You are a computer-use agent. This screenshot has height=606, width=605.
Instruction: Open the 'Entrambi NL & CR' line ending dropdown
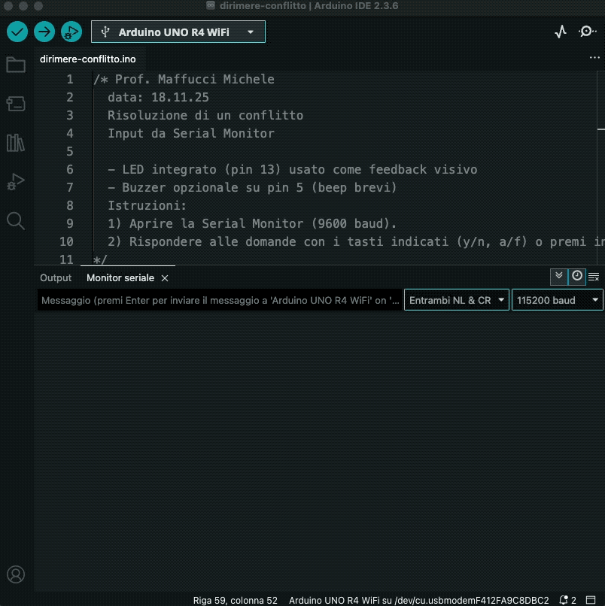click(x=456, y=300)
